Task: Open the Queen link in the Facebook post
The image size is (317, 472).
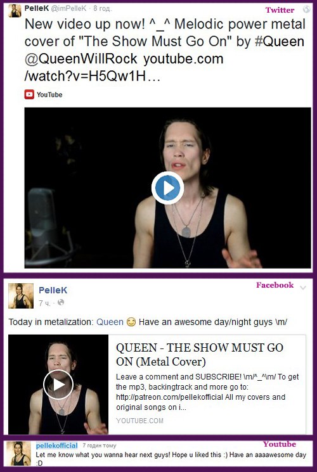Action: pyautogui.click(x=110, y=322)
